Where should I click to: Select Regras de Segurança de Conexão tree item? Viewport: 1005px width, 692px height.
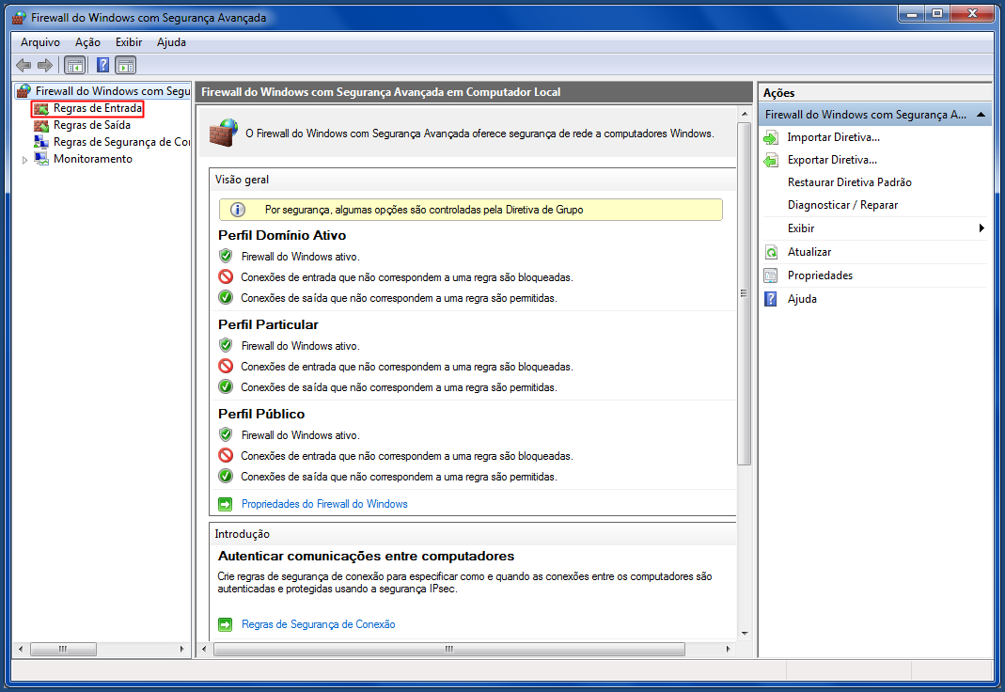pos(122,142)
